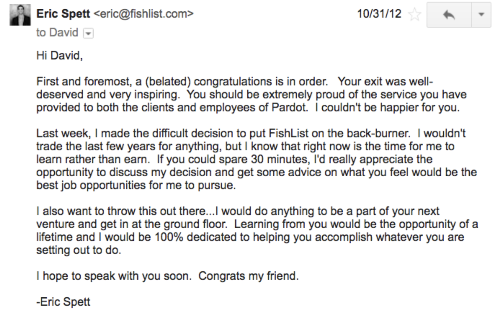Open the More options dropdown beside Reply
The image size is (494, 315).
pyautogui.click(x=481, y=15)
